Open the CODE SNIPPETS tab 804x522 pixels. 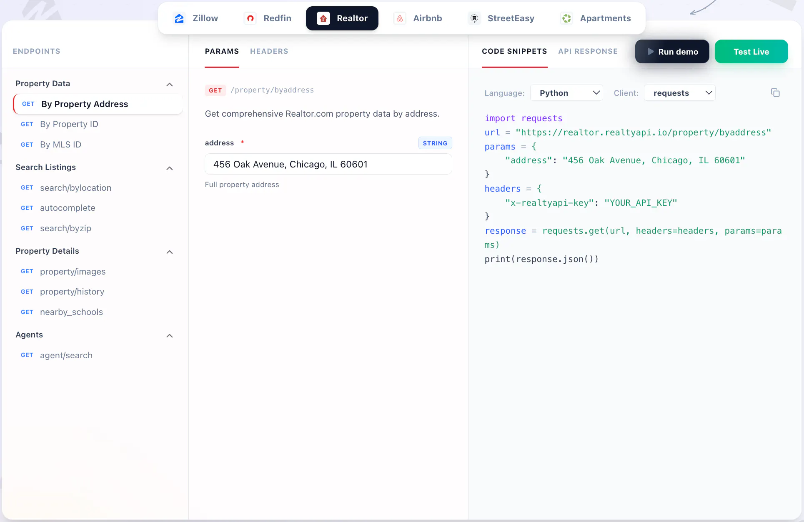(x=514, y=51)
